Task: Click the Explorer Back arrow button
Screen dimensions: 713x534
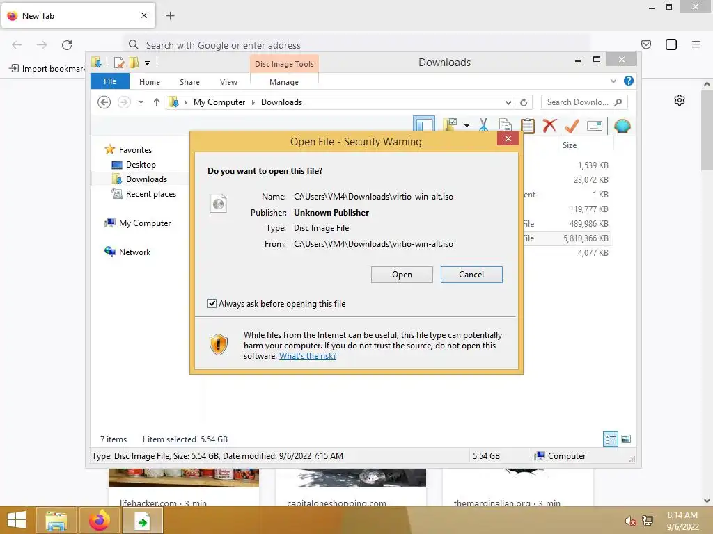Action: [x=104, y=102]
